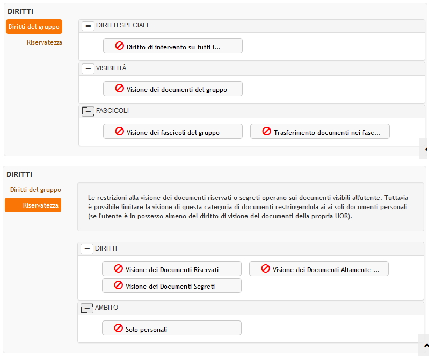Click the restrictions description text box
The width and height of the screenshot is (429, 357).
(250, 207)
